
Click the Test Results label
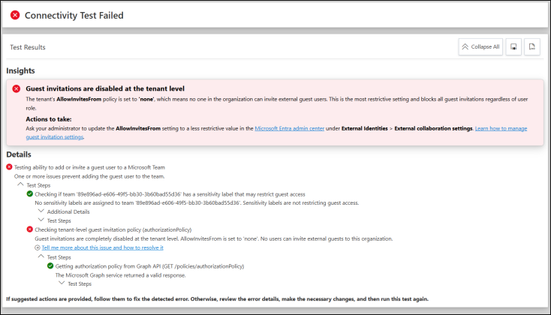[28, 47]
